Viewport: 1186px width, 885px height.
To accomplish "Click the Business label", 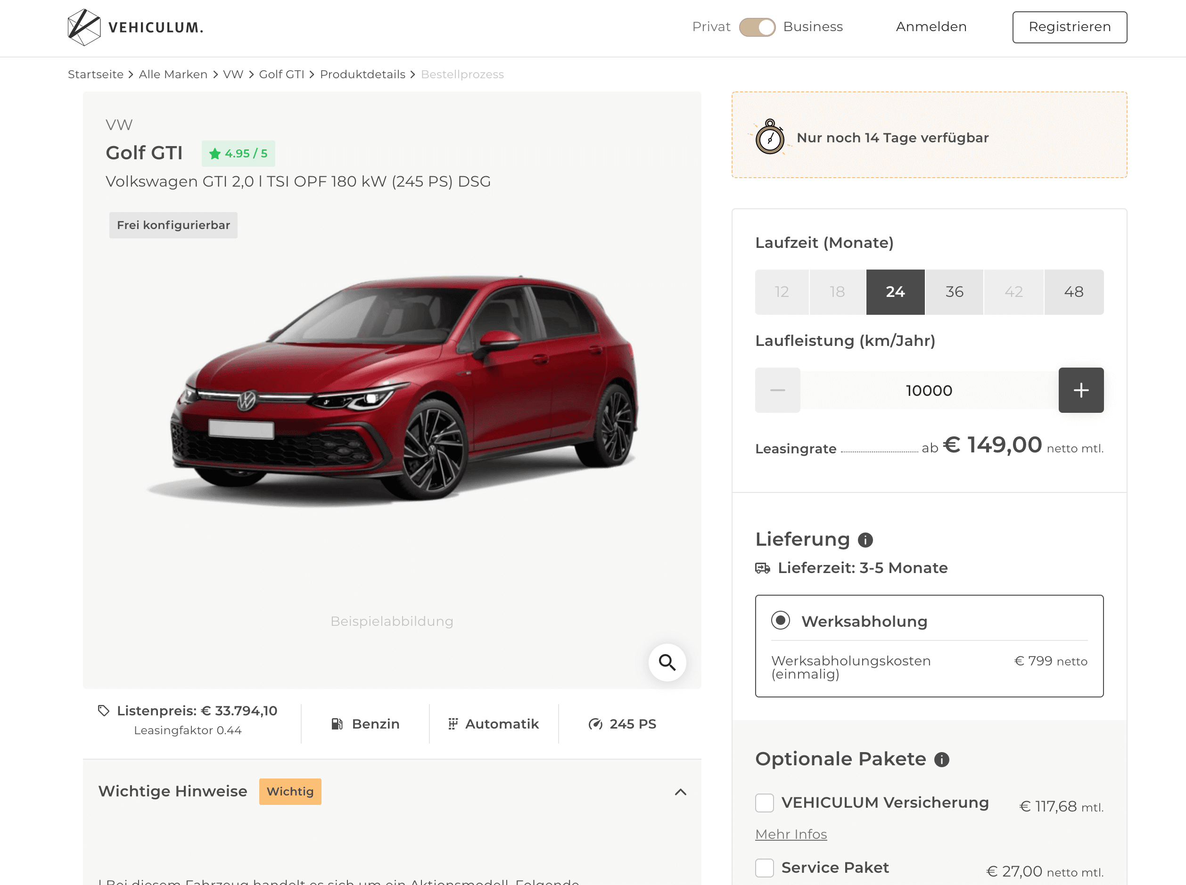I will (x=813, y=27).
